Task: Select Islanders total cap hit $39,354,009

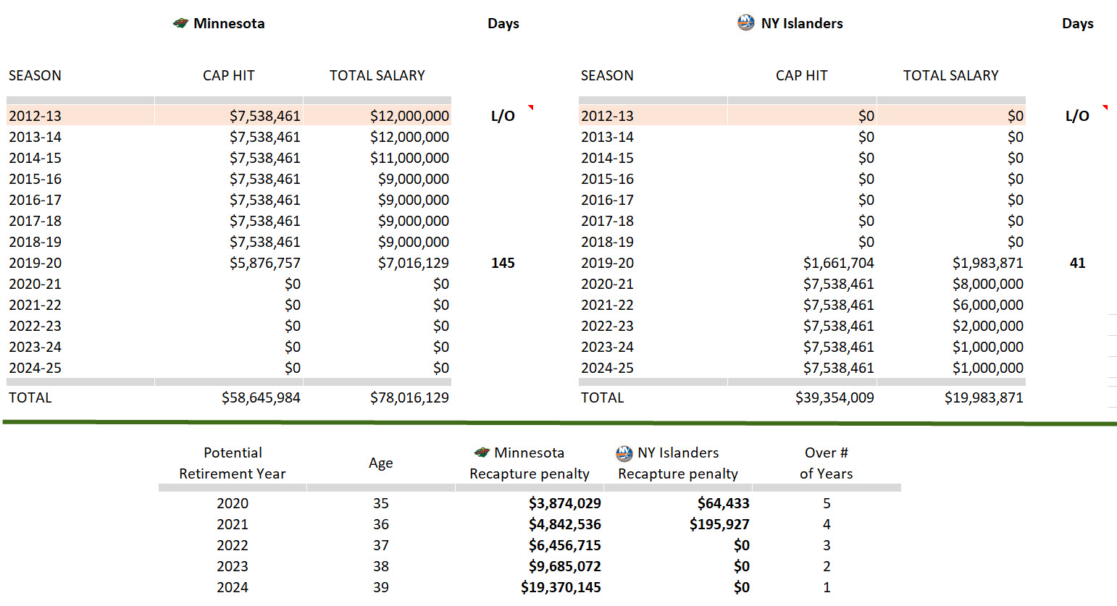Action: click(x=834, y=397)
